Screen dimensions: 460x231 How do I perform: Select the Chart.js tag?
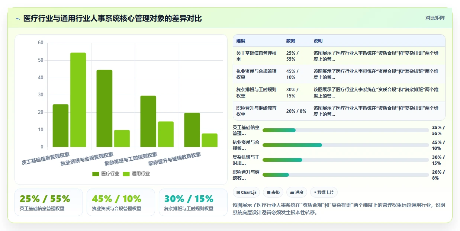[247, 192]
